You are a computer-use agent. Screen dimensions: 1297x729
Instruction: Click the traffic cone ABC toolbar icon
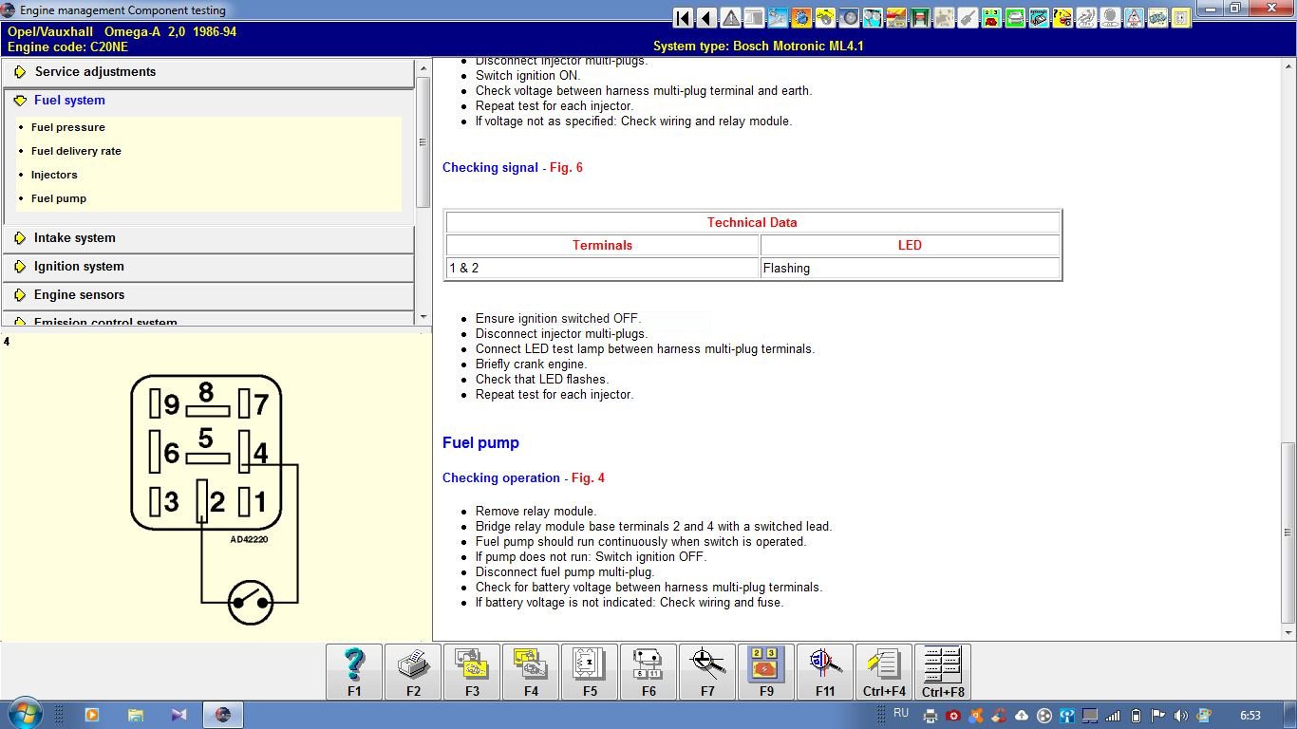tap(1135, 18)
